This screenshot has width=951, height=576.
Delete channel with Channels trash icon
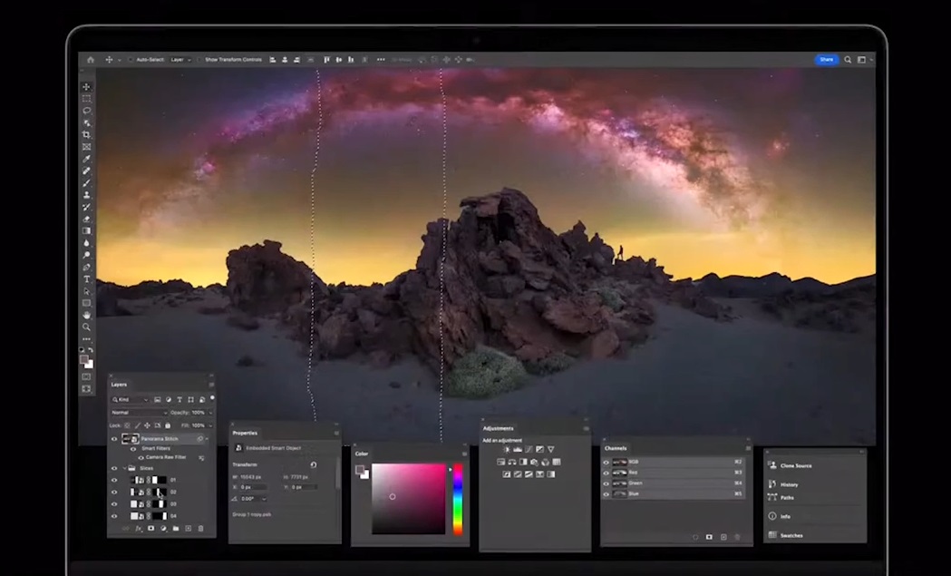click(737, 537)
